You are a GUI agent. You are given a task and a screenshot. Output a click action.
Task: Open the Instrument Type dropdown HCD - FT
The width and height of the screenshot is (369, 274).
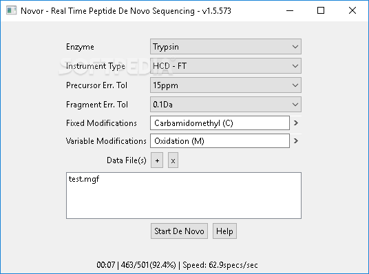coord(225,66)
